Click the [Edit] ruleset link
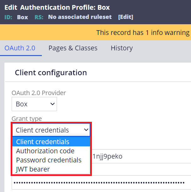 point(126,17)
